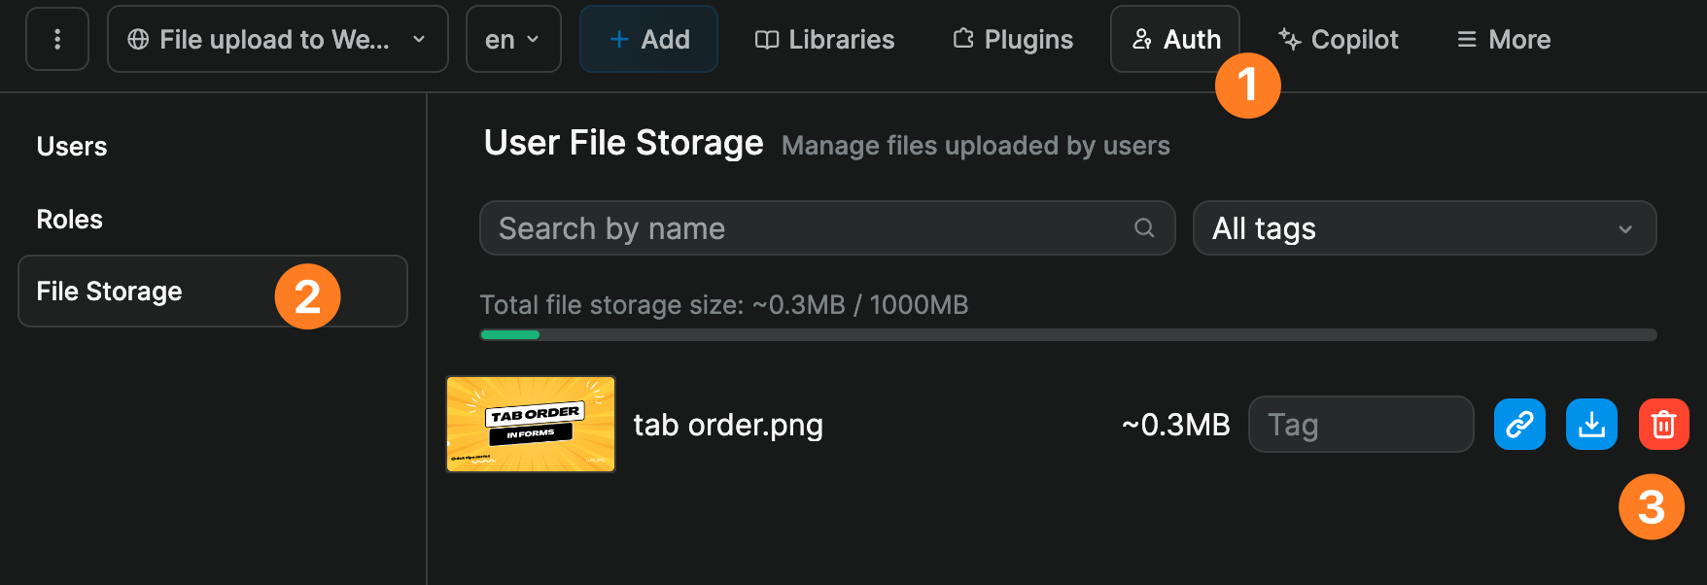The image size is (1707, 585).
Task: Delete tab order.png with the trash icon
Action: pos(1663,424)
